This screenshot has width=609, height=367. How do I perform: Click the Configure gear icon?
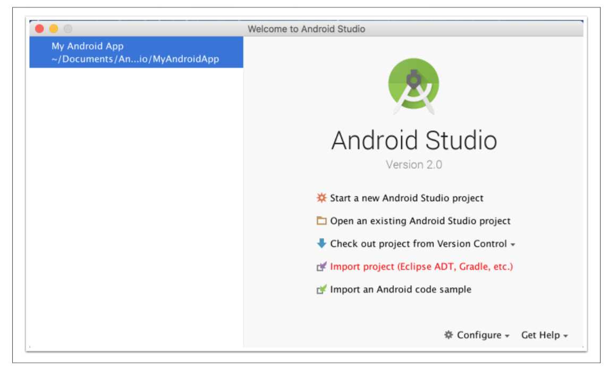pos(449,335)
